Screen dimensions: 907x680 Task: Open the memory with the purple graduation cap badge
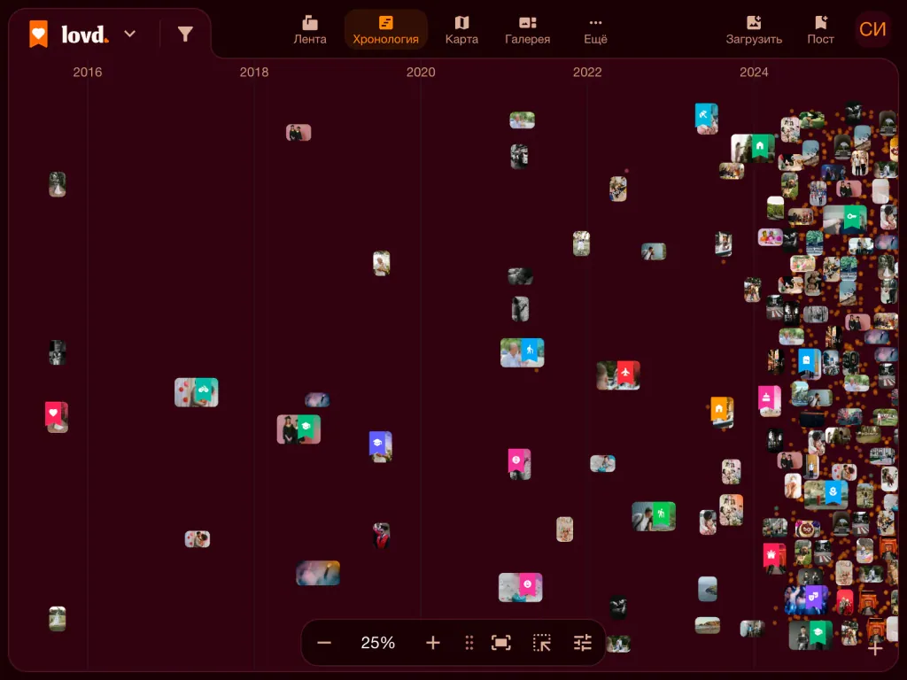380,446
